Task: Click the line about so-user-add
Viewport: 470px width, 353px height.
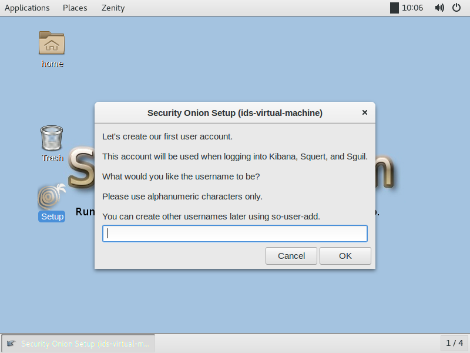Action: click(211, 217)
